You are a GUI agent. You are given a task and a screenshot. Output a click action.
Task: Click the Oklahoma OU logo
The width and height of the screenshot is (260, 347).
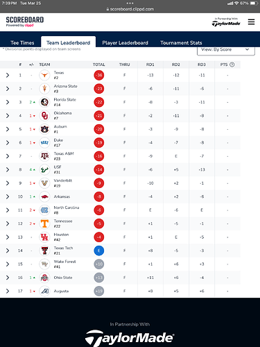click(44, 116)
